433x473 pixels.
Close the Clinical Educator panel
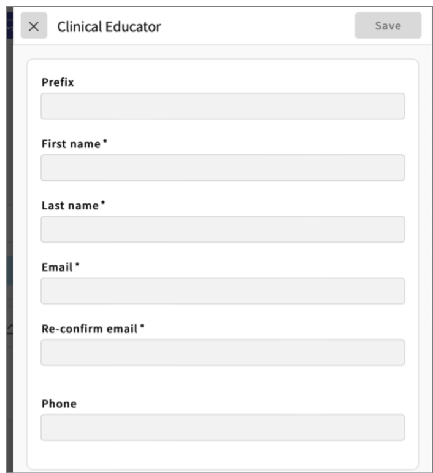point(34,26)
